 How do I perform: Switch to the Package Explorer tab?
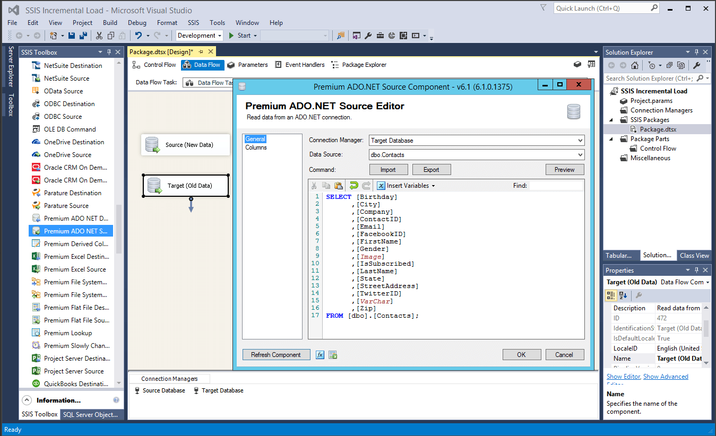(359, 65)
